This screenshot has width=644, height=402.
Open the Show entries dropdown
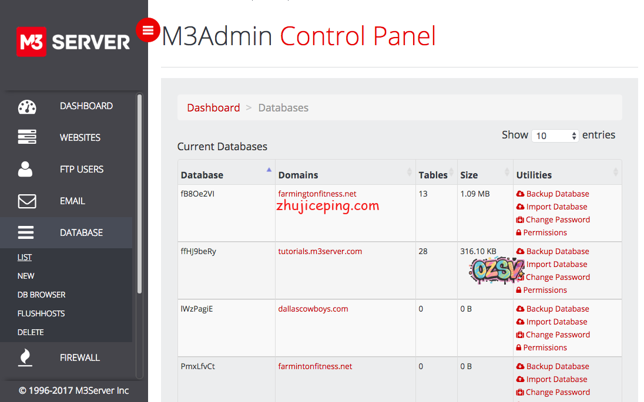(555, 136)
